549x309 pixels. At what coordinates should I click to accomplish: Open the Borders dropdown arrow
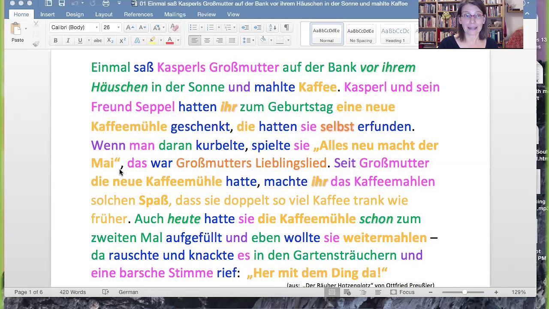[x=288, y=40]
